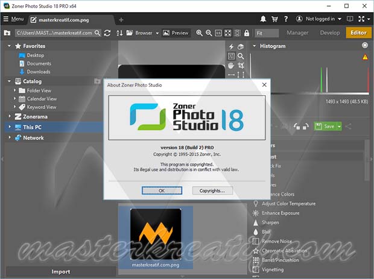374x279 pixels.
Task: Click the second monitor display icon
Action: click(x=350, y=19)
